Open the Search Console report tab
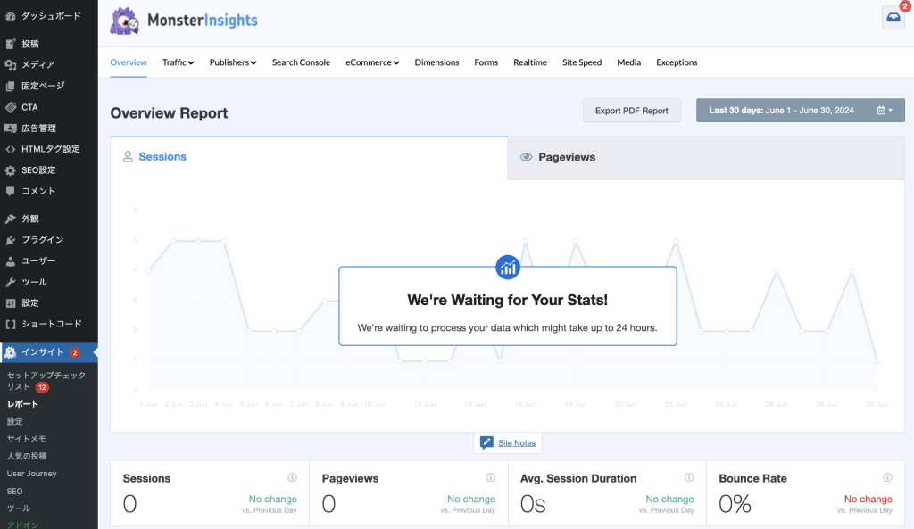 click(x=301, y=62)
